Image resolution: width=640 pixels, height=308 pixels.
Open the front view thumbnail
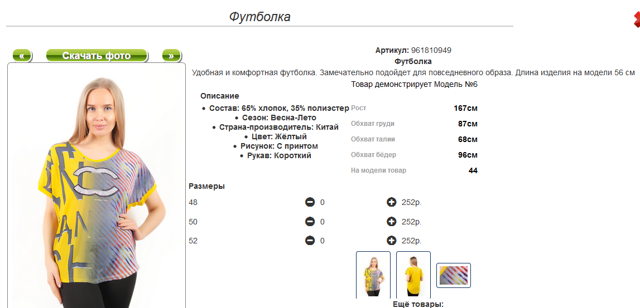(x=373, y=275)
